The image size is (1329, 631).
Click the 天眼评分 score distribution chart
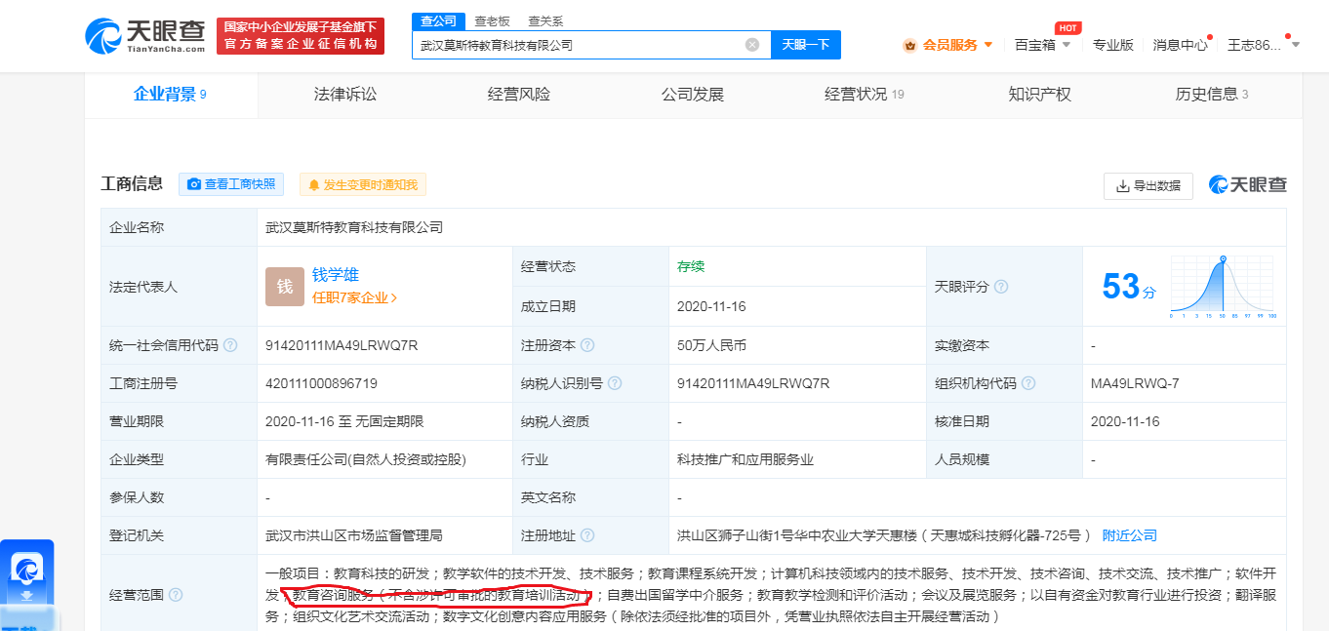point(1223,287)
